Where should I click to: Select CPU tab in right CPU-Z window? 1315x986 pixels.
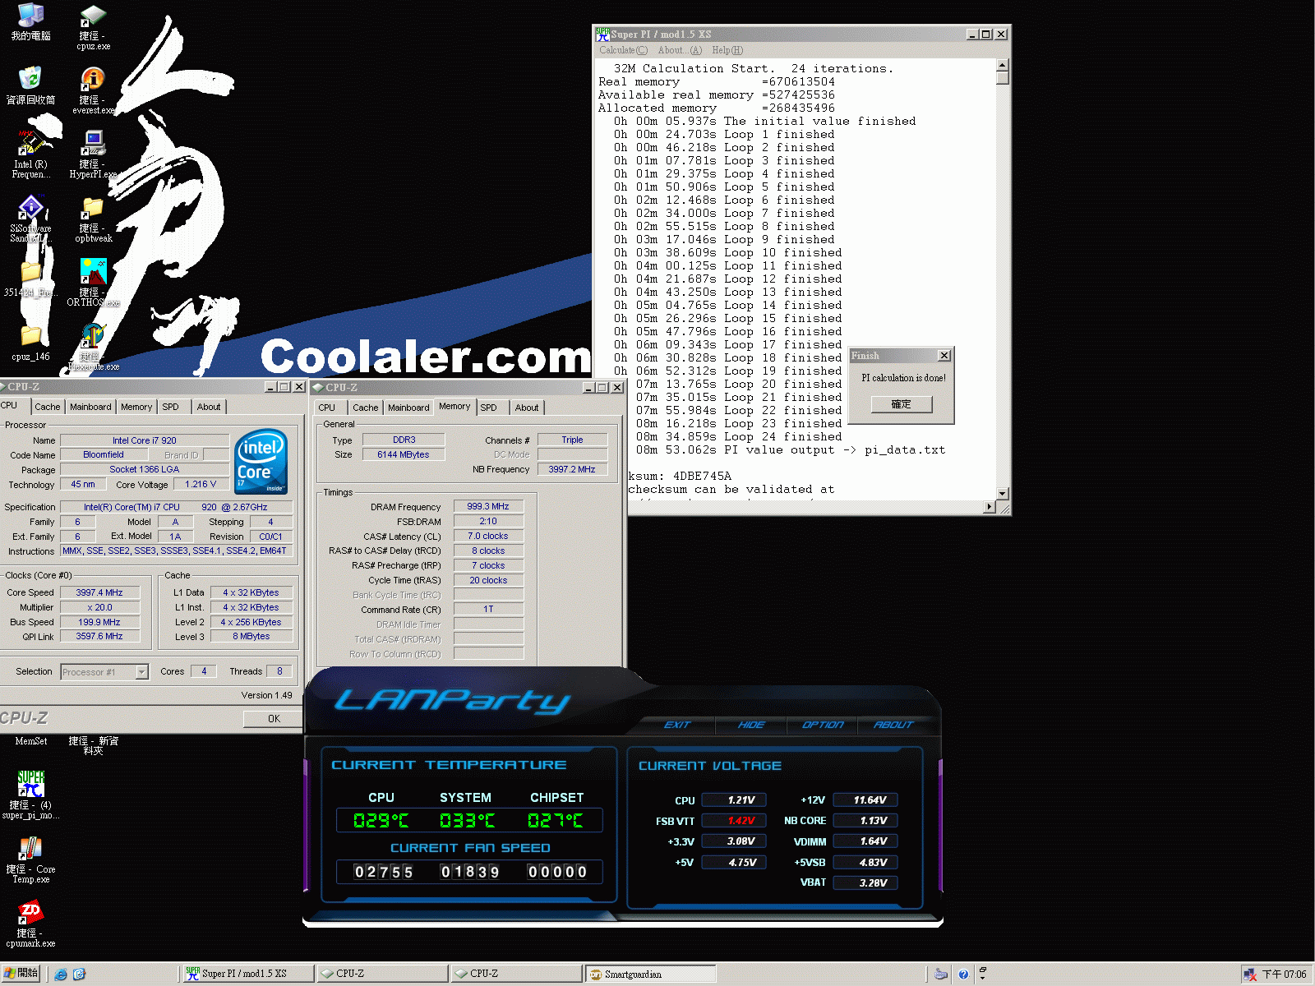326,408
